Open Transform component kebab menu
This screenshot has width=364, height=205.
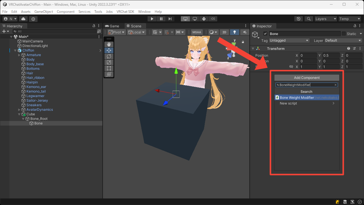tap(360, 49)
